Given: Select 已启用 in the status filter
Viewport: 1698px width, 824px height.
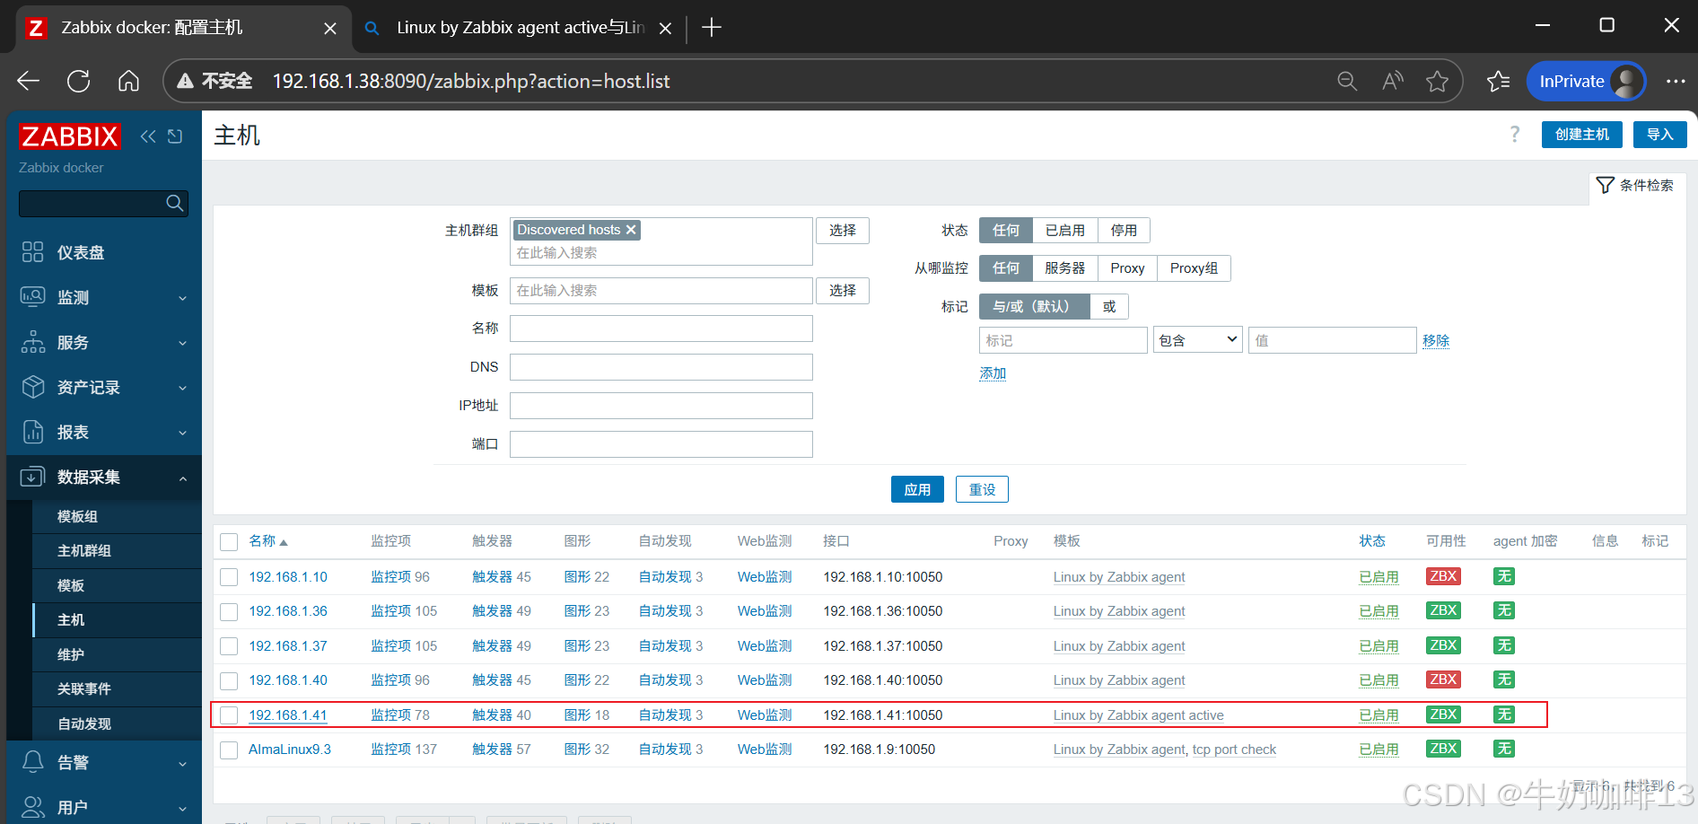Looking at the screenshot, I should pyautogui.click(x=1064, y=231).
